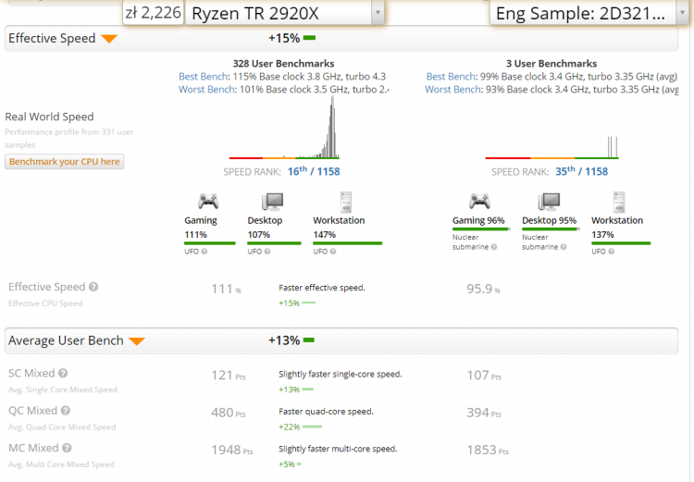The width and height of the screenshot is (694, 482).
Task: Click the Gaming gamepad icon for Ryzen TR 2920X
Action: coord(207,201)
